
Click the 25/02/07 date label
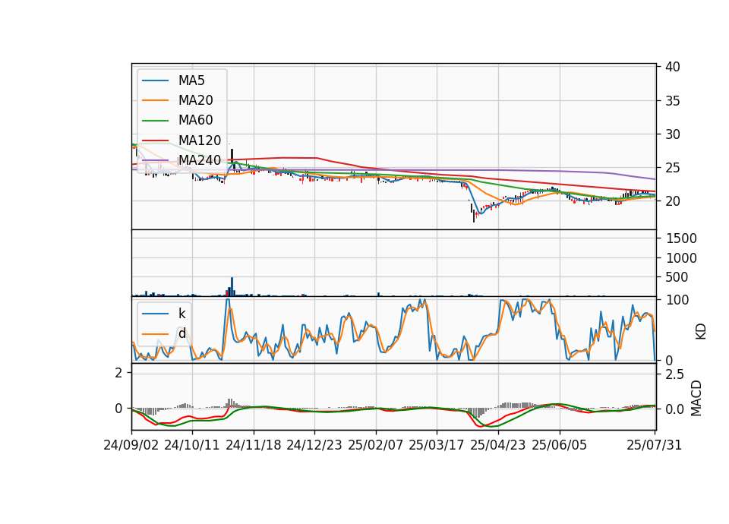(x=376, y=445)
